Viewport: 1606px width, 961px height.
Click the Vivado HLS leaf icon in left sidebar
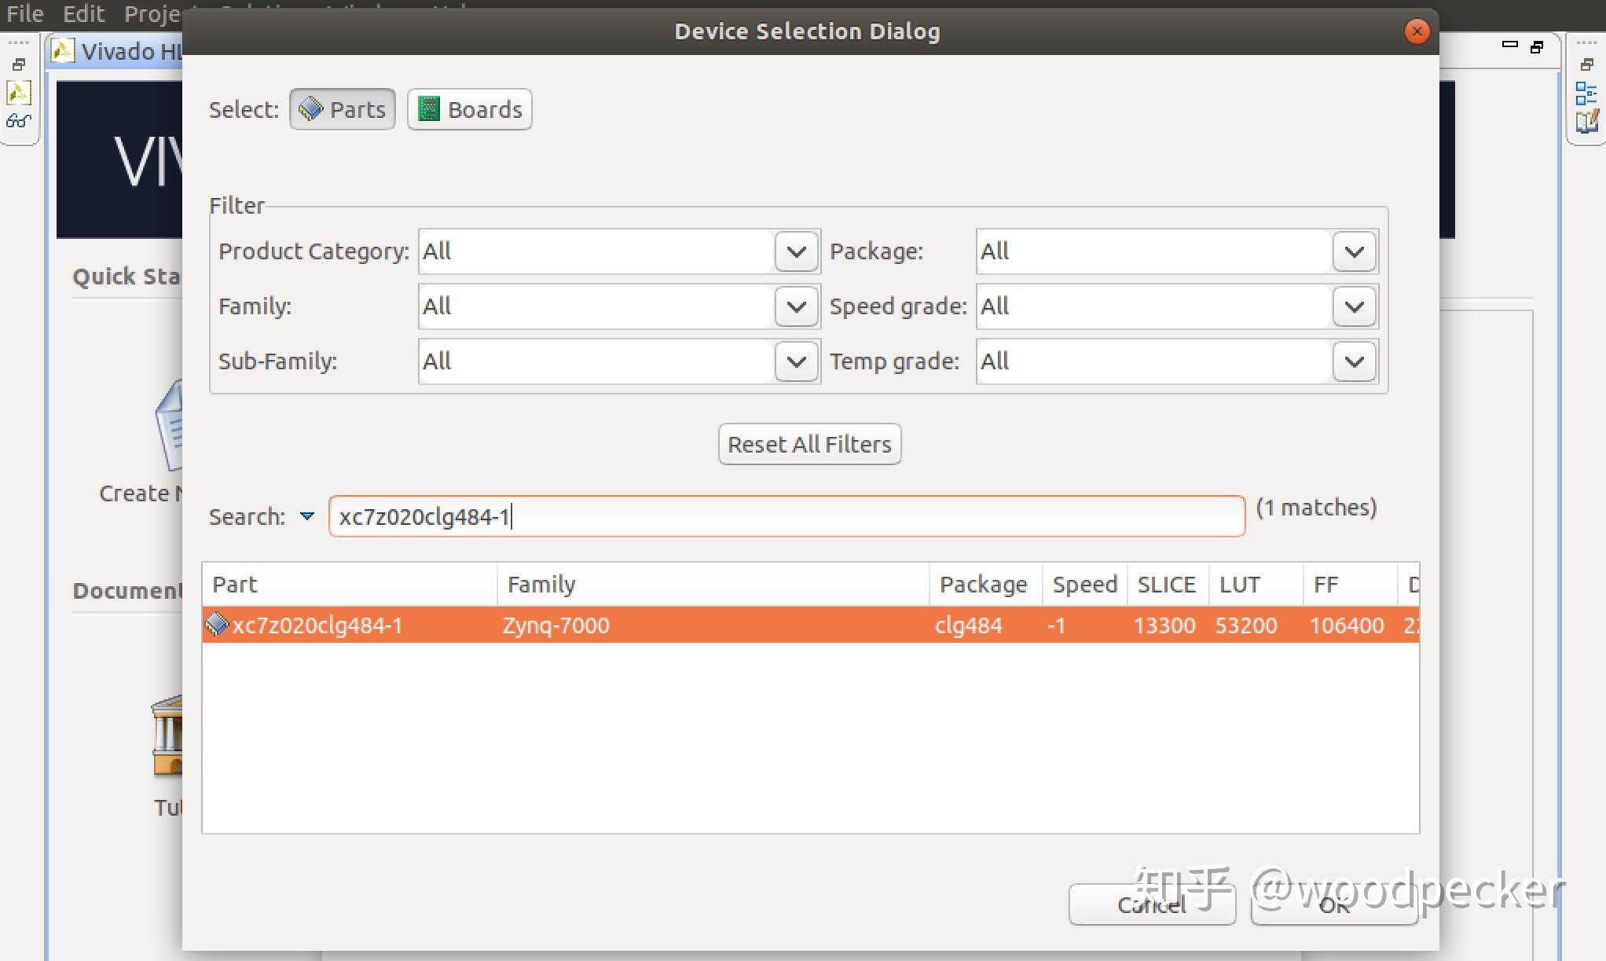[x=18, y=93]
